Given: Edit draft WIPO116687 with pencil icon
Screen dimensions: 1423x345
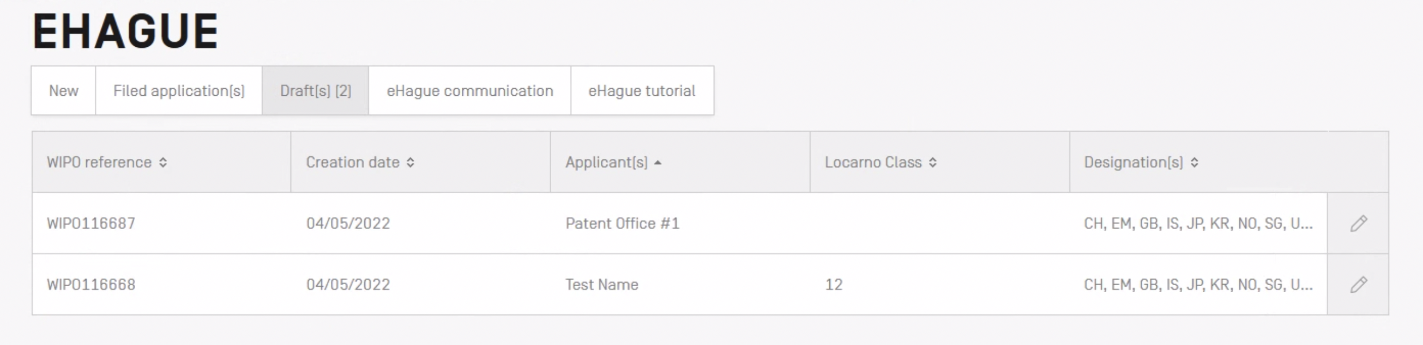Looking at the screenshot, I should click(x=1358, y=223).
